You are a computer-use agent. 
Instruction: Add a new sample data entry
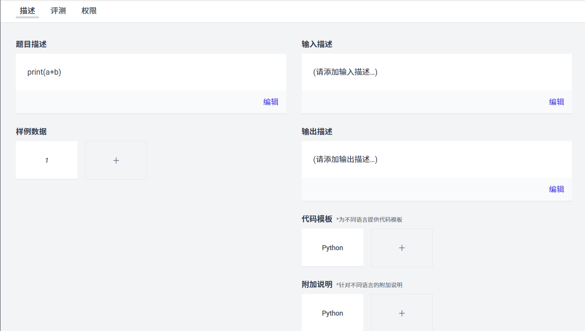(x=116, y=160)
